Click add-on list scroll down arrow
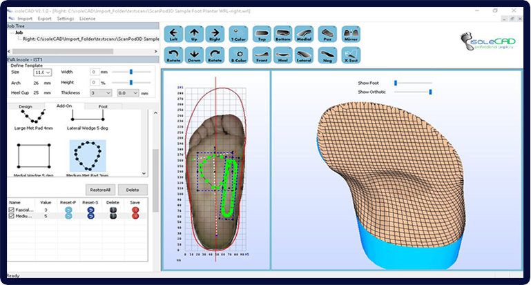The image size is (531, 285). tap(144, 173)
